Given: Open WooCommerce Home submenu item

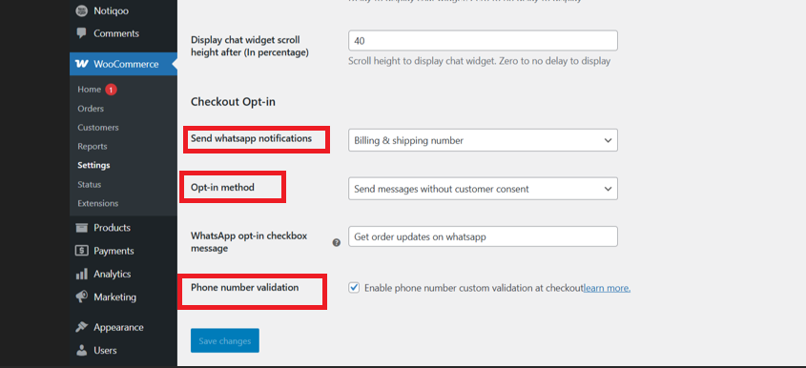Looking at the screenshot, I should [x=89, y=90].
